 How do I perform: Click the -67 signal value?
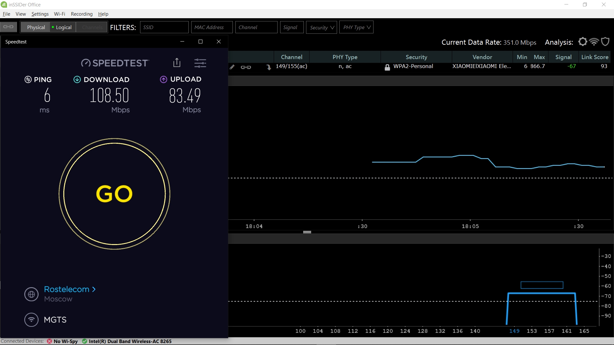571,66
